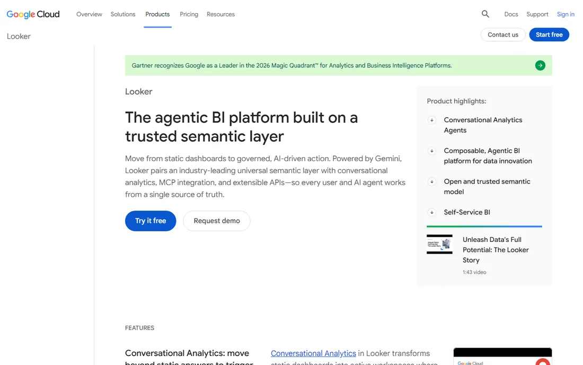Click the arrow icon beside Conversational Analytics Agents
The image size is (583, 365).
click(x=431, y=120)
